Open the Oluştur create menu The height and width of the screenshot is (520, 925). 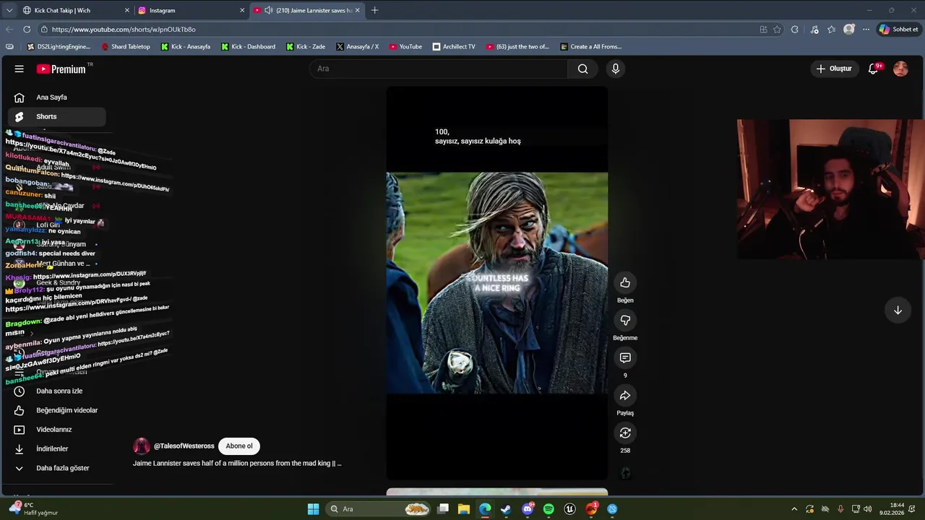click(x=834, y=69)
